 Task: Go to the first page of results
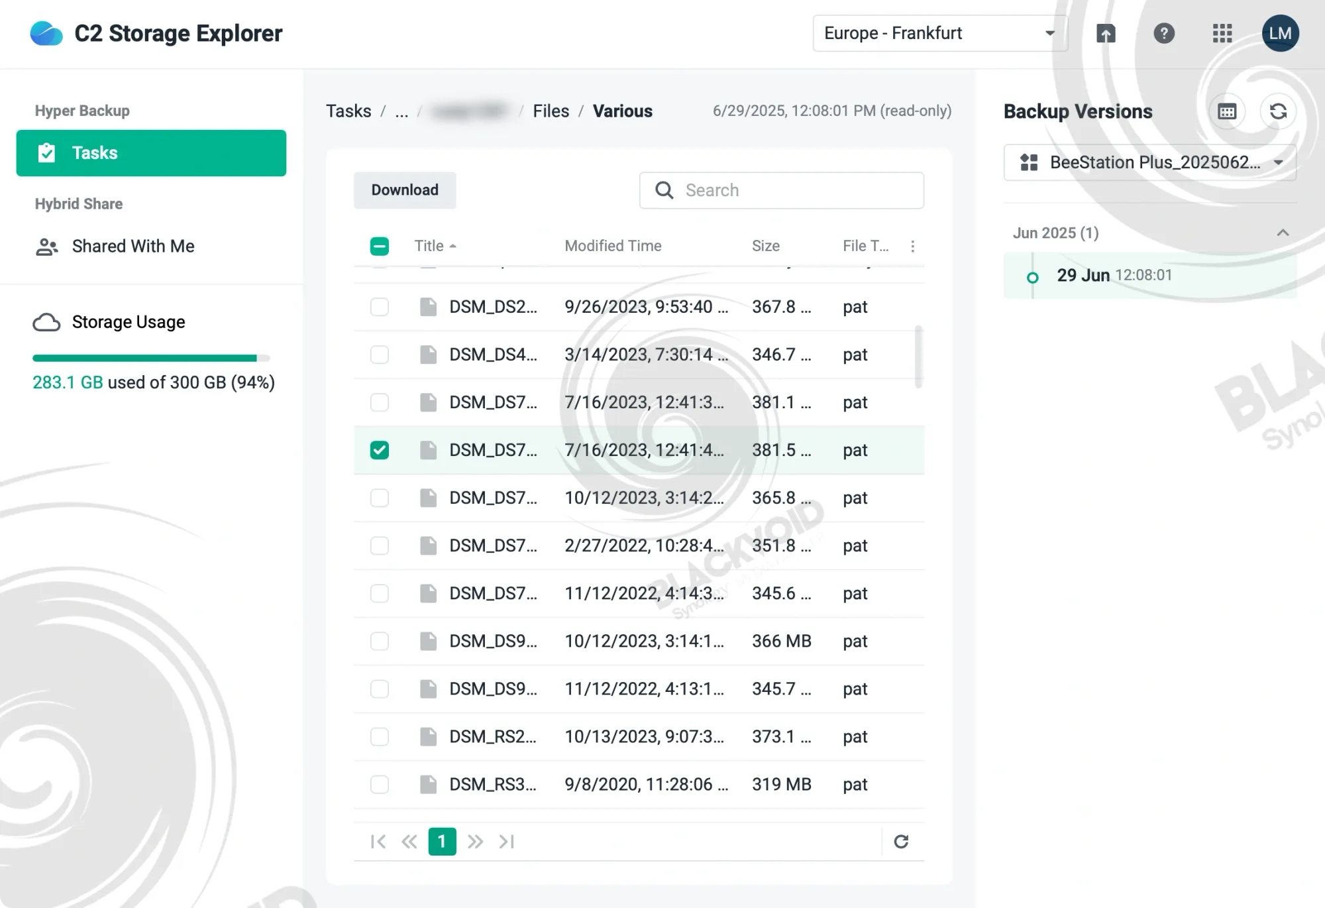(x=378, y=842)
